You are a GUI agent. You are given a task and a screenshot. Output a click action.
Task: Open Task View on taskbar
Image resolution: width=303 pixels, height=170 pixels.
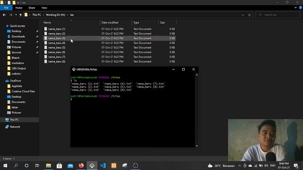[x=37, y=166]
